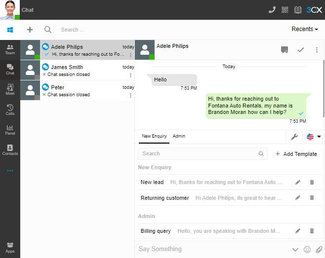Click the user profile avatar
The width and height of the screenshot is (325, 258).
pos(10,10)
